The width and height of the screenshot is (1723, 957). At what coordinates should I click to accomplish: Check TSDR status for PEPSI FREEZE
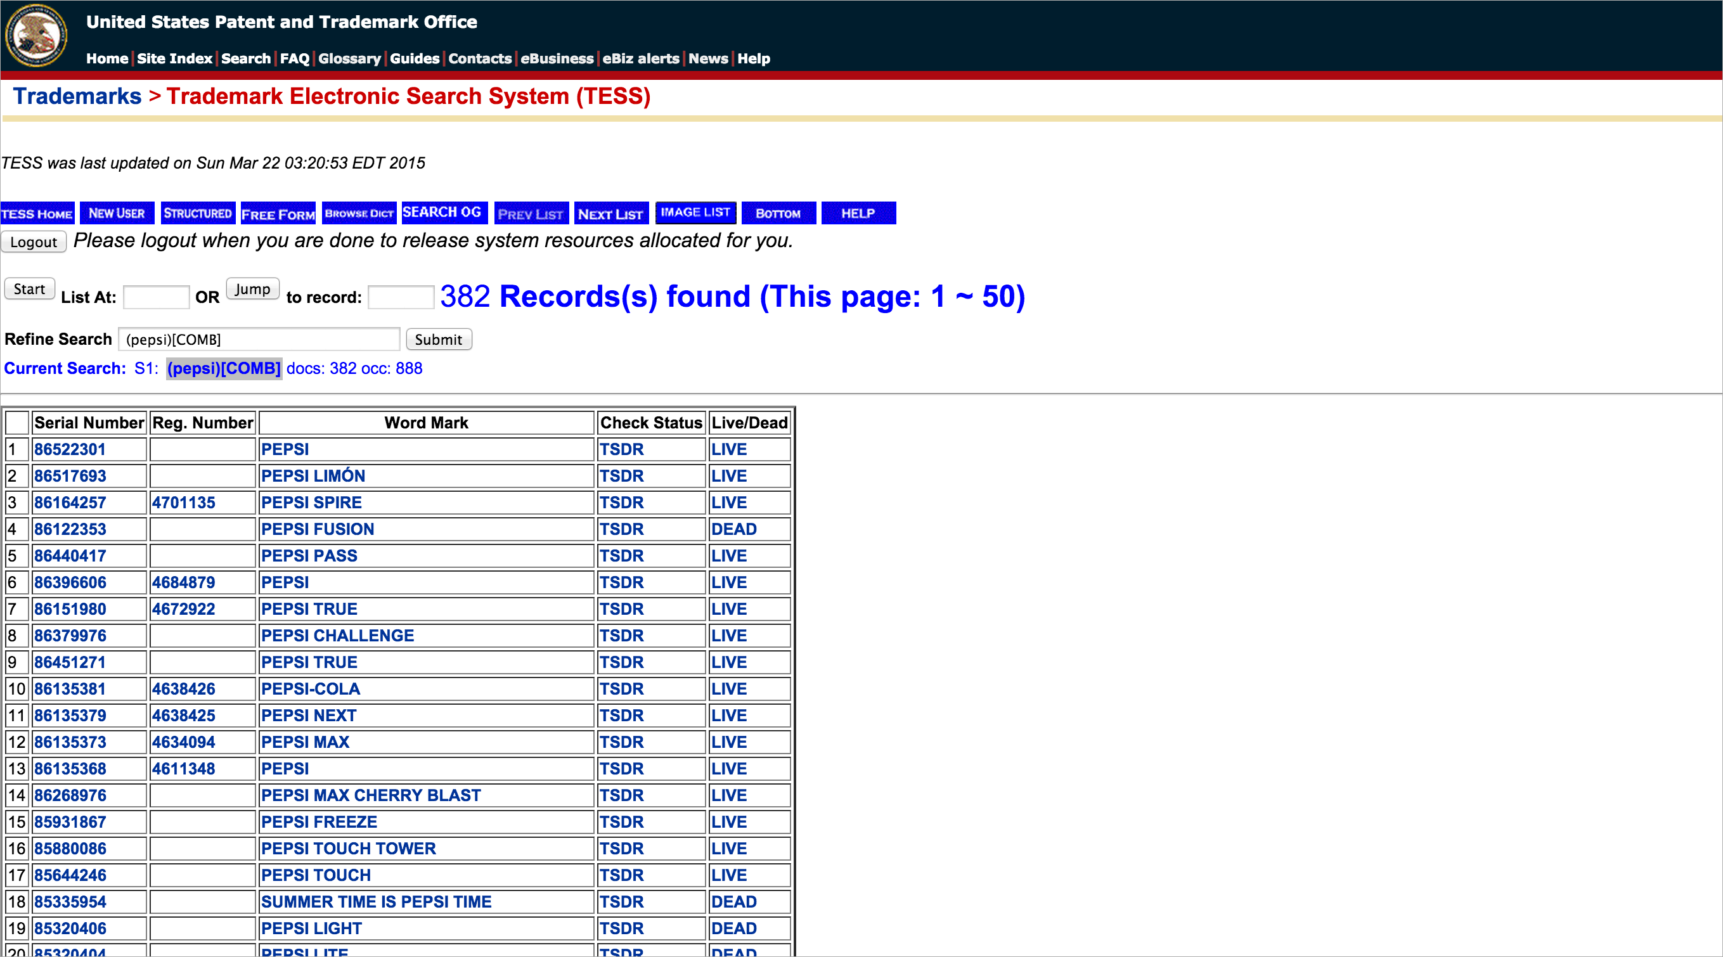(x=621, y=822)
